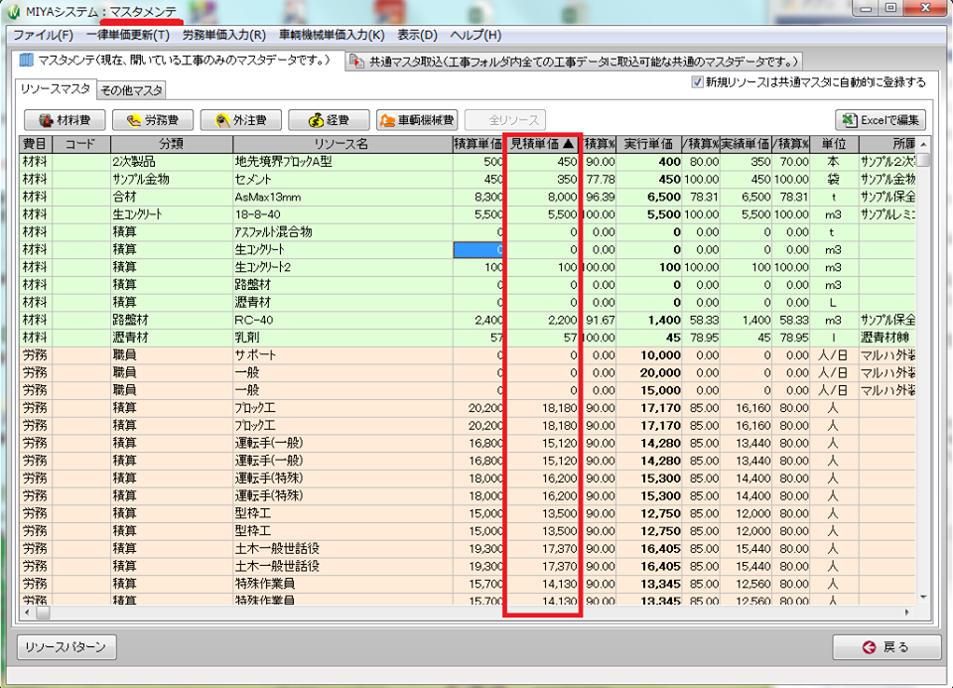Click the 実行単価 column header
The height and width of the screenshot is (688, 953).
(x=648, y=144)
